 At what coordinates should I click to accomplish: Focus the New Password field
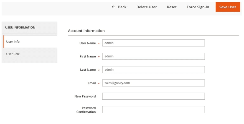coord(153,96)
